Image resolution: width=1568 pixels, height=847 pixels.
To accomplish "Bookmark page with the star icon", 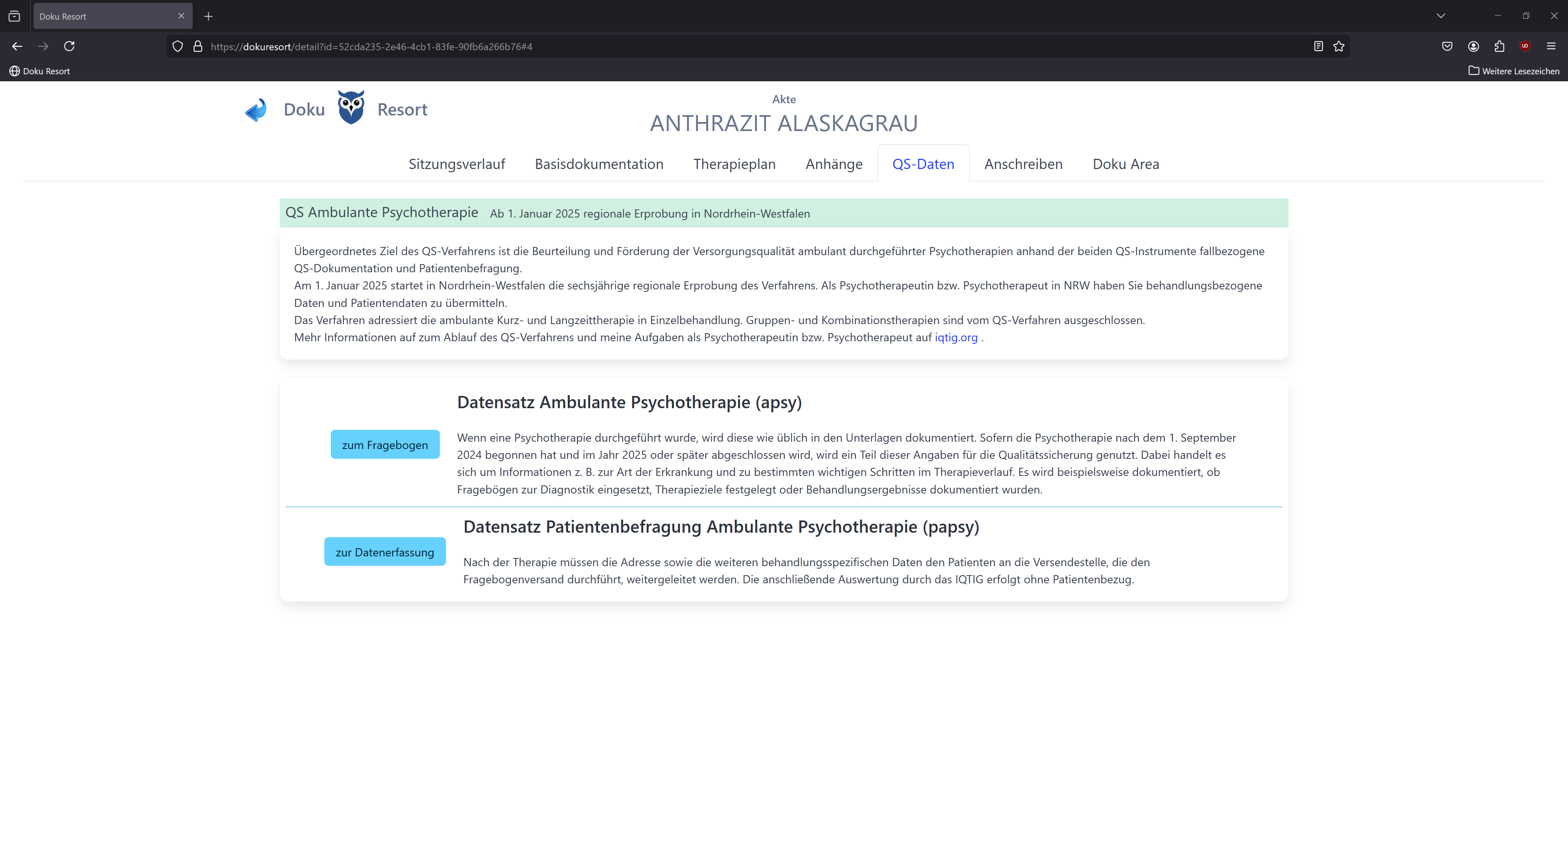I will point(1338,46).
